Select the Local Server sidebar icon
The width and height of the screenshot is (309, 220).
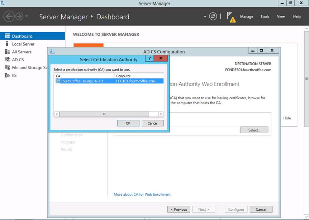coord(7,44)
